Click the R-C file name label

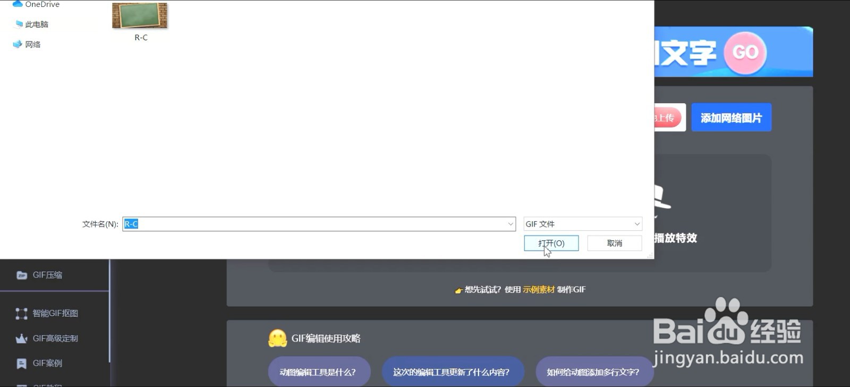141,38
